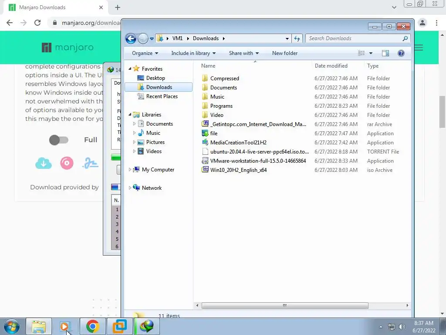Select the Documents folder icon in file list
Screen dimensions: 446x335
coord(205,87)
